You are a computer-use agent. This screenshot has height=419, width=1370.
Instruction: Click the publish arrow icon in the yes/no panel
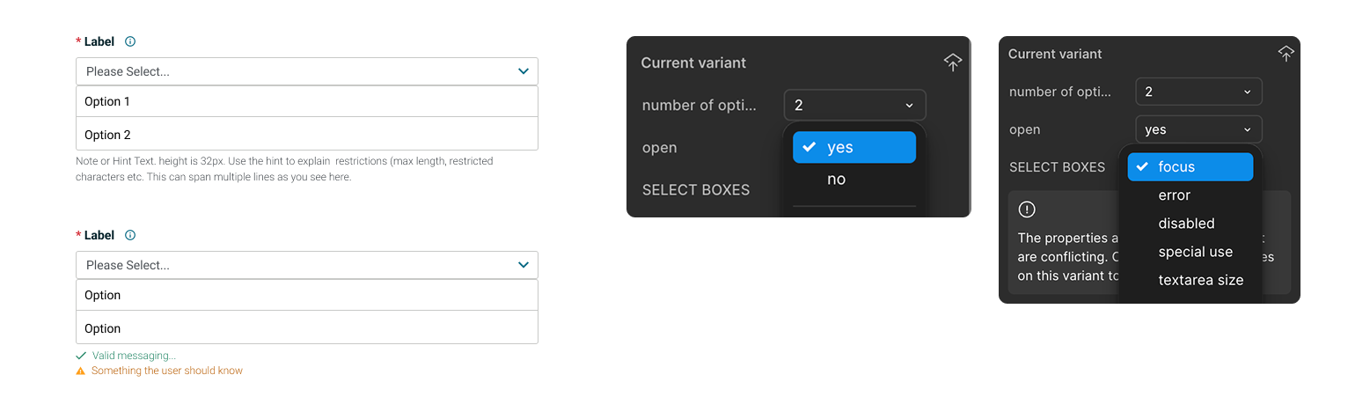click(953, 62)
